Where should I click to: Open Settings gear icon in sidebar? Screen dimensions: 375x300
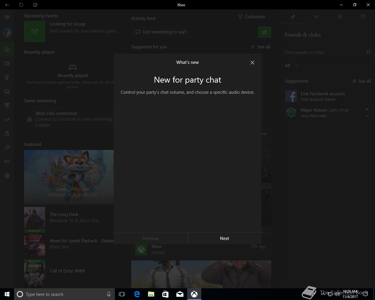7,176
